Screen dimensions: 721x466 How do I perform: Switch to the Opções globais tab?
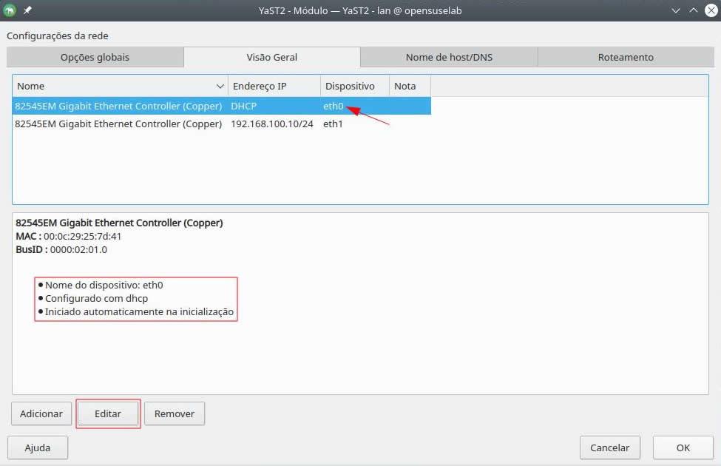click(95, 57)
